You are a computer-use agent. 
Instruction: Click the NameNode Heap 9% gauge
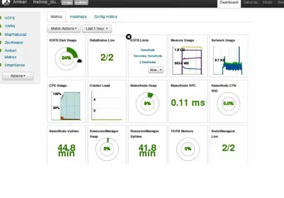pos(147,104)
